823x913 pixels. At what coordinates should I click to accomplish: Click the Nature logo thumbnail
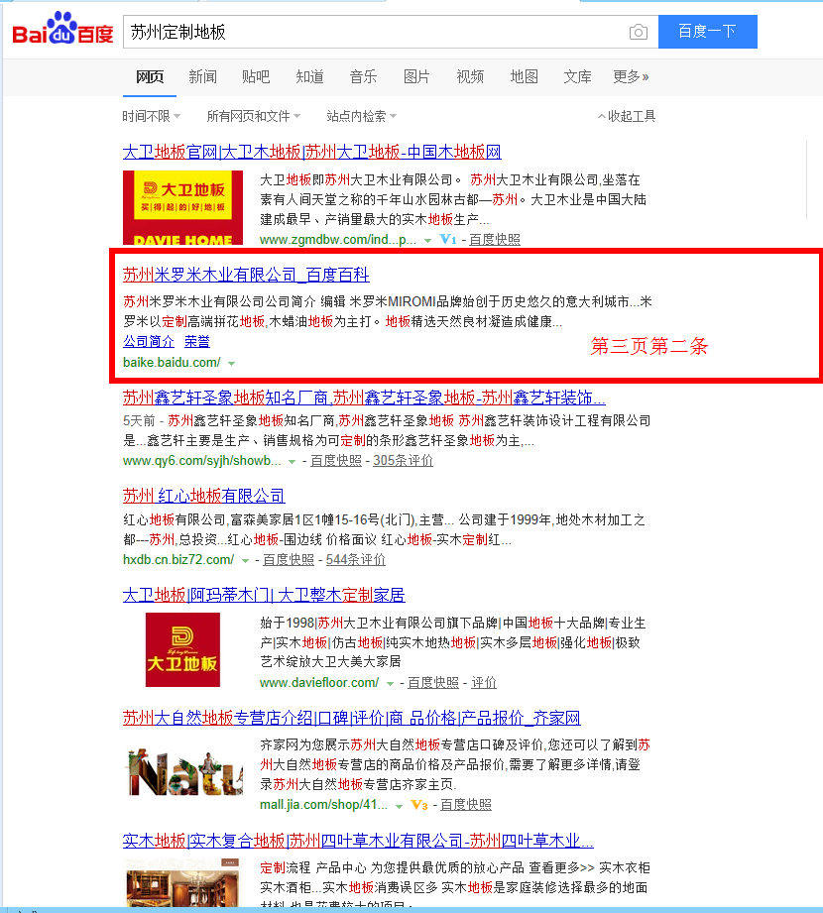click(x=184, y=772)
